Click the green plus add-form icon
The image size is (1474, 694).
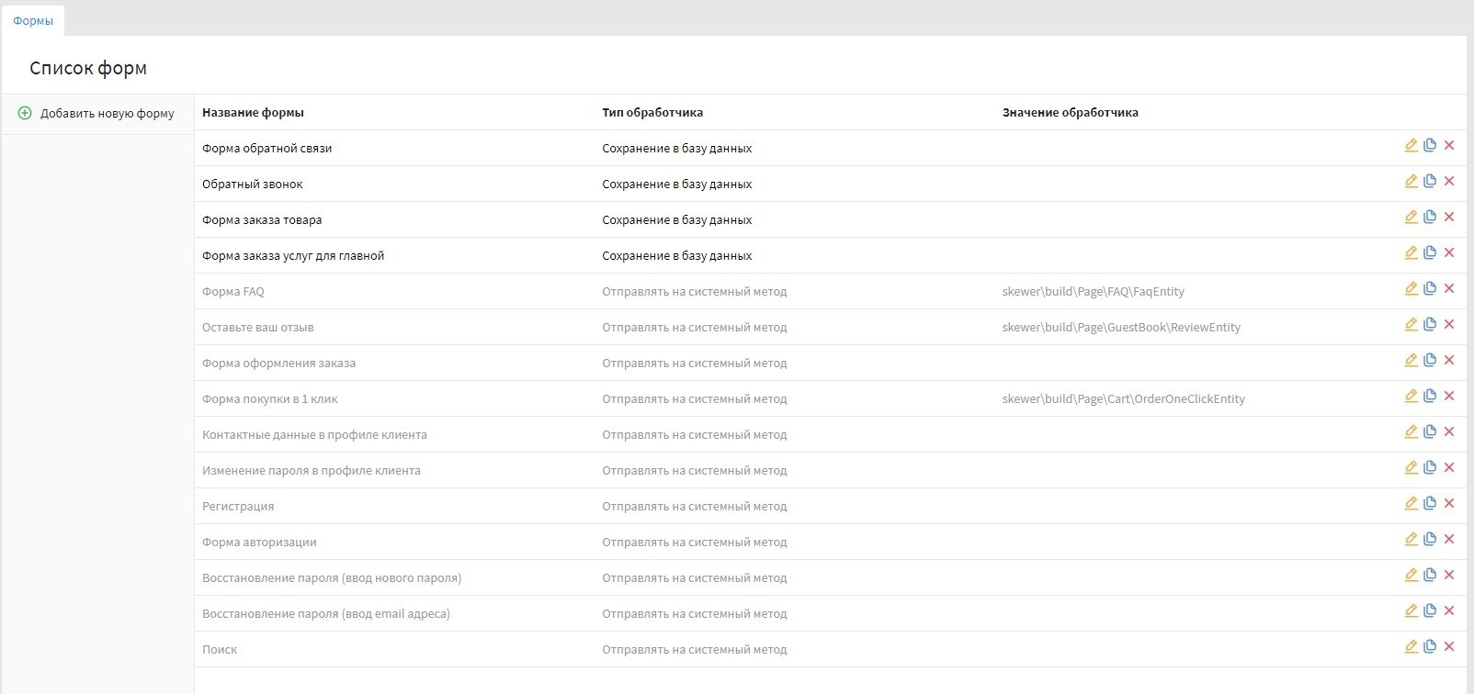[25, 113]
